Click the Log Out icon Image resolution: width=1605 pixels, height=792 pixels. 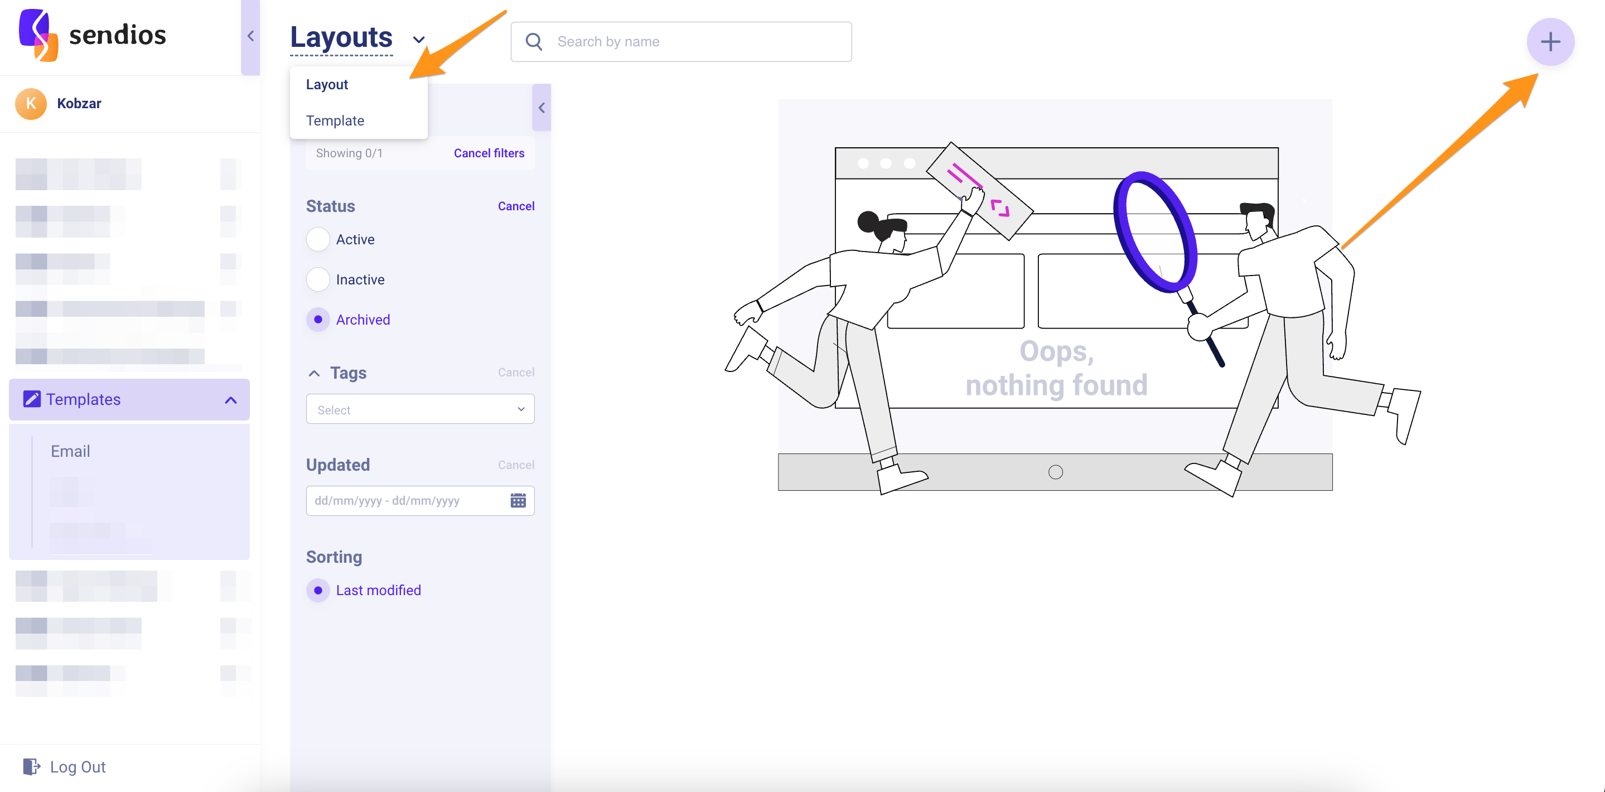pos(31,766)
